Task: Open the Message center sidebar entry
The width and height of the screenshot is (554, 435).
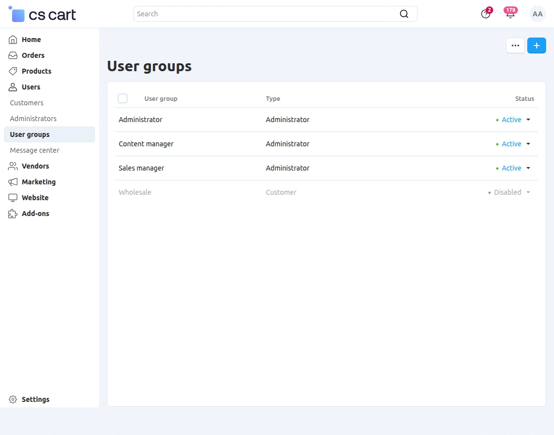Action: [34, 150]
